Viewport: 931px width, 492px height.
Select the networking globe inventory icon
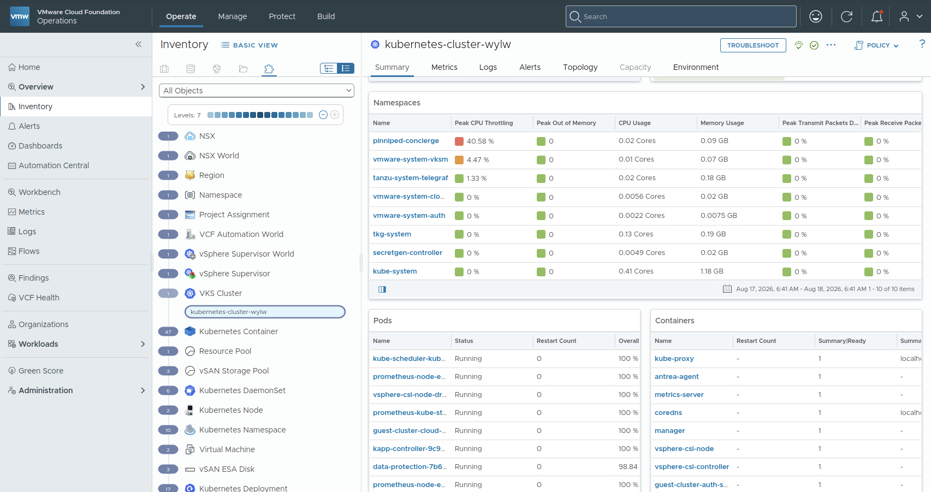(x=217, y=69)
